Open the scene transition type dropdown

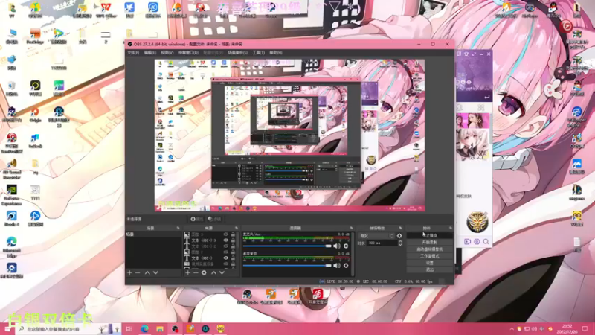[x=376, y=236]
